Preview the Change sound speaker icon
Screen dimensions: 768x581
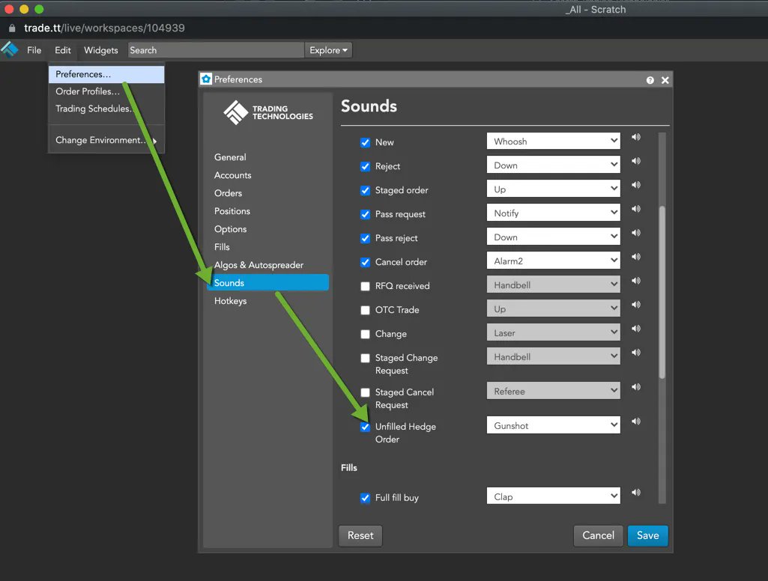click(636, 329)
